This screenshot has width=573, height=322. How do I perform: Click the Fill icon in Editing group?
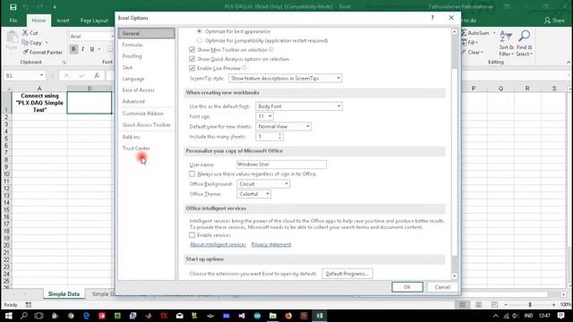click(x=464, y=43)
